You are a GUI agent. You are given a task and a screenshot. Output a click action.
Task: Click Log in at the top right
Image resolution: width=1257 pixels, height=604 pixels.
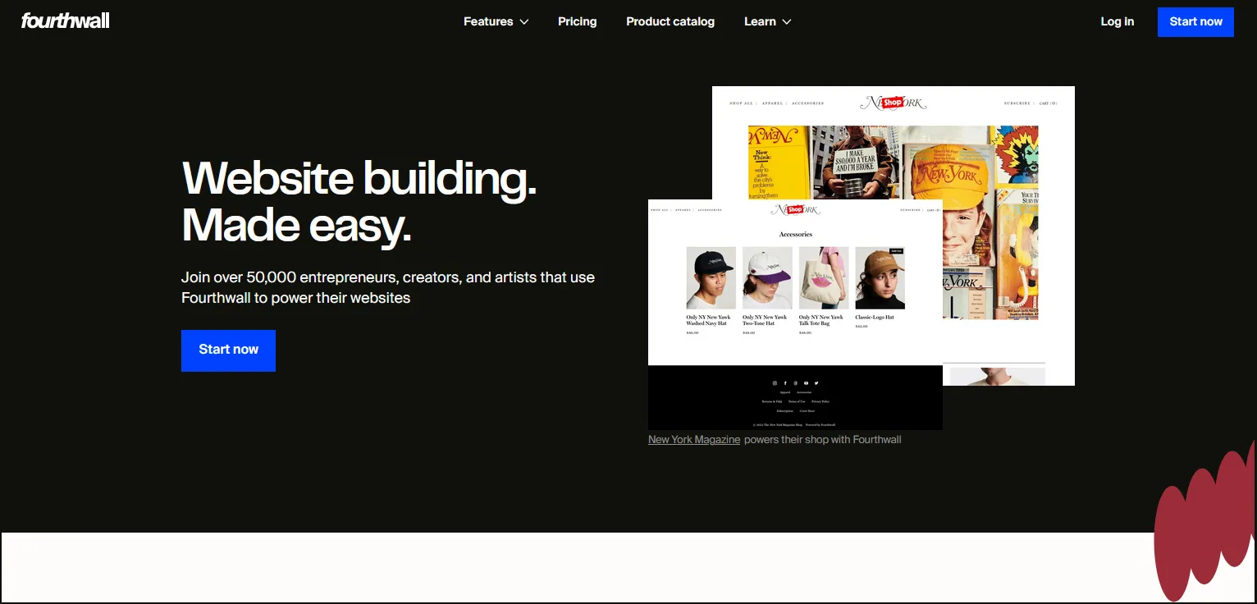(x=1117, y=21)
